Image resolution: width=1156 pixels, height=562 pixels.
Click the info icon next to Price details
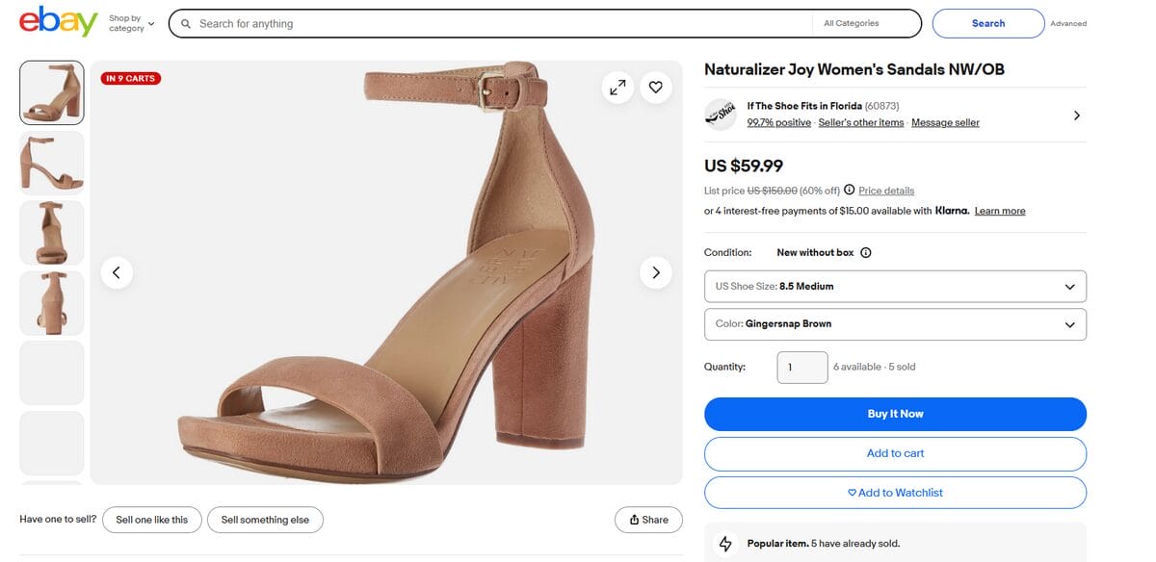pyautogui.click(x=849, y=190)
